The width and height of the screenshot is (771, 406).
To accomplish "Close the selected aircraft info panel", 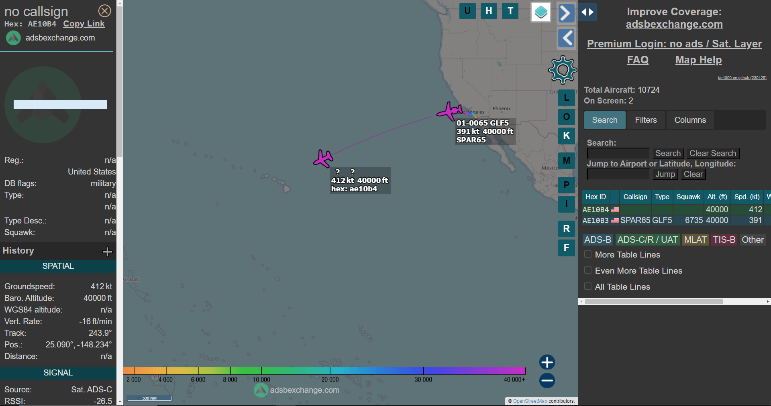I will coord(105,11).
